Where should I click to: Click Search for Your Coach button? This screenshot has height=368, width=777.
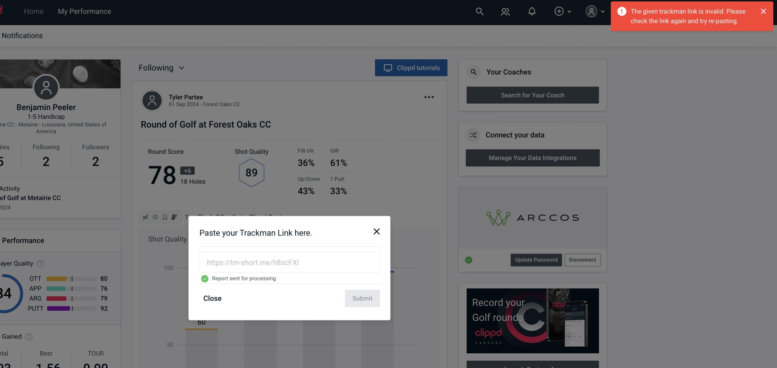(x=533, y=95)
